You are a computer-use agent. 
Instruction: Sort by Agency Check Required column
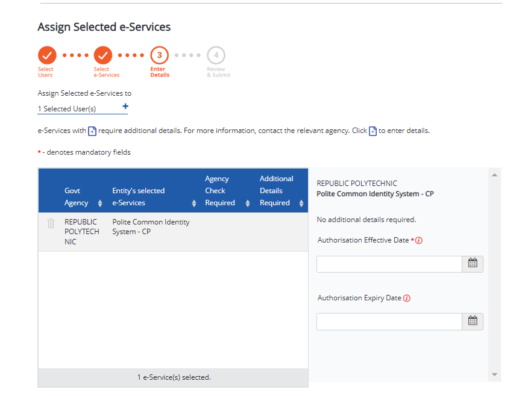pos(247,203)
